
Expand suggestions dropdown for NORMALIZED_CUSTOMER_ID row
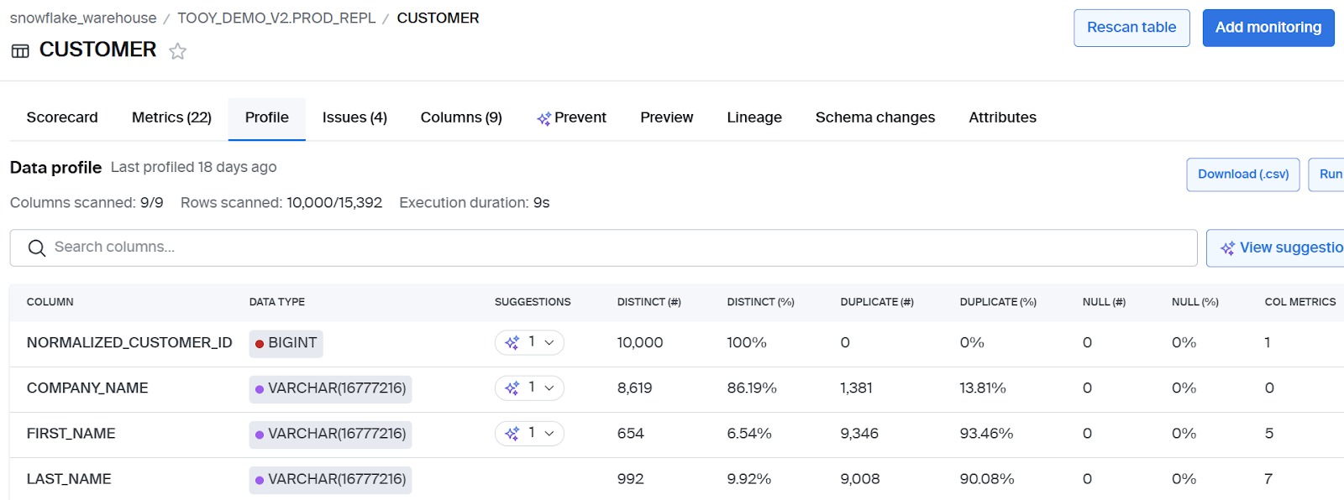pyautogui.click(x=549, y=342)
